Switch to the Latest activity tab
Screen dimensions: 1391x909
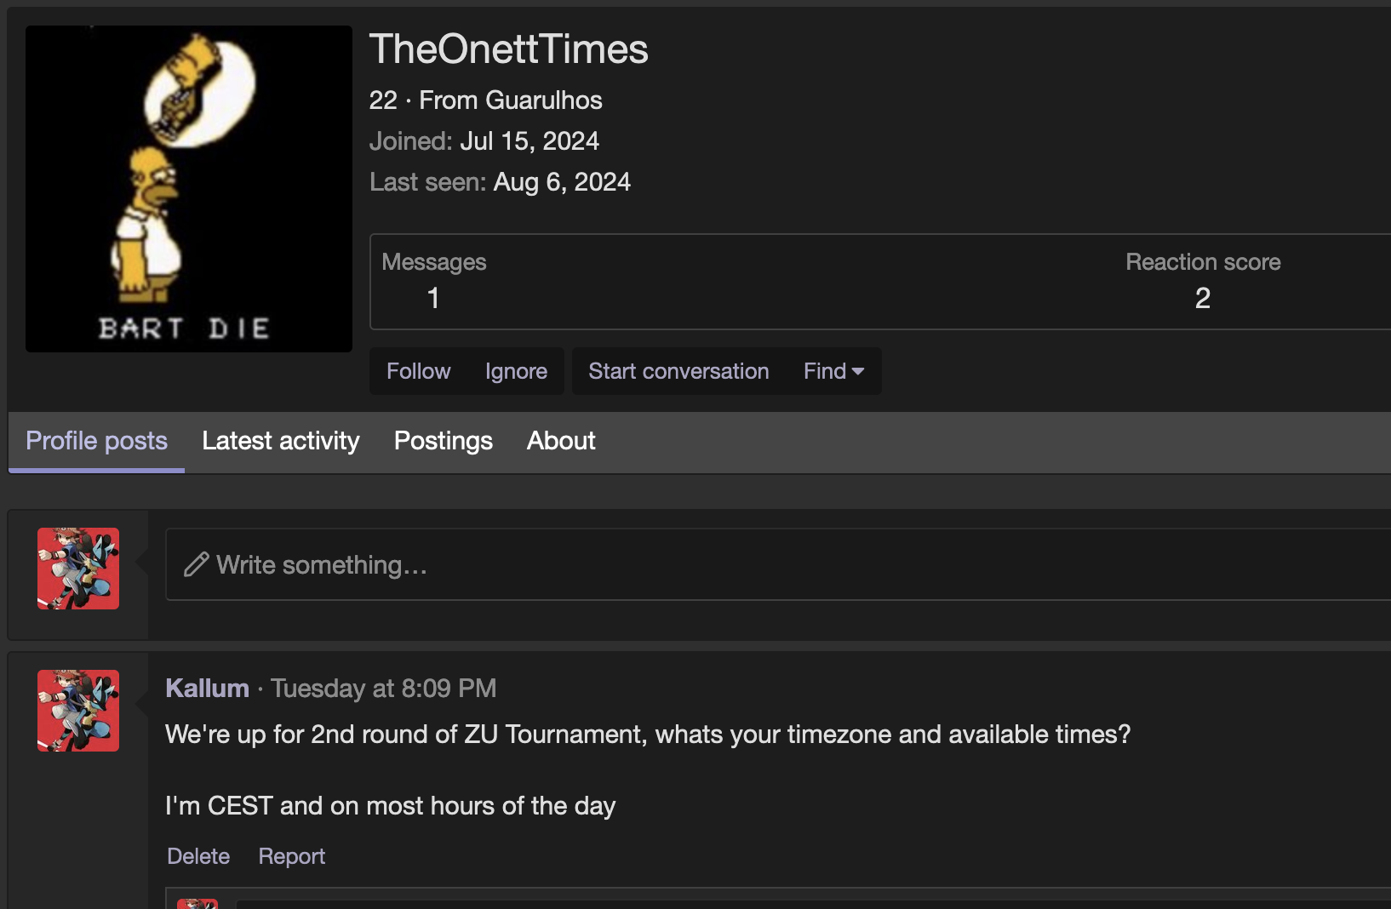point(281,441)
